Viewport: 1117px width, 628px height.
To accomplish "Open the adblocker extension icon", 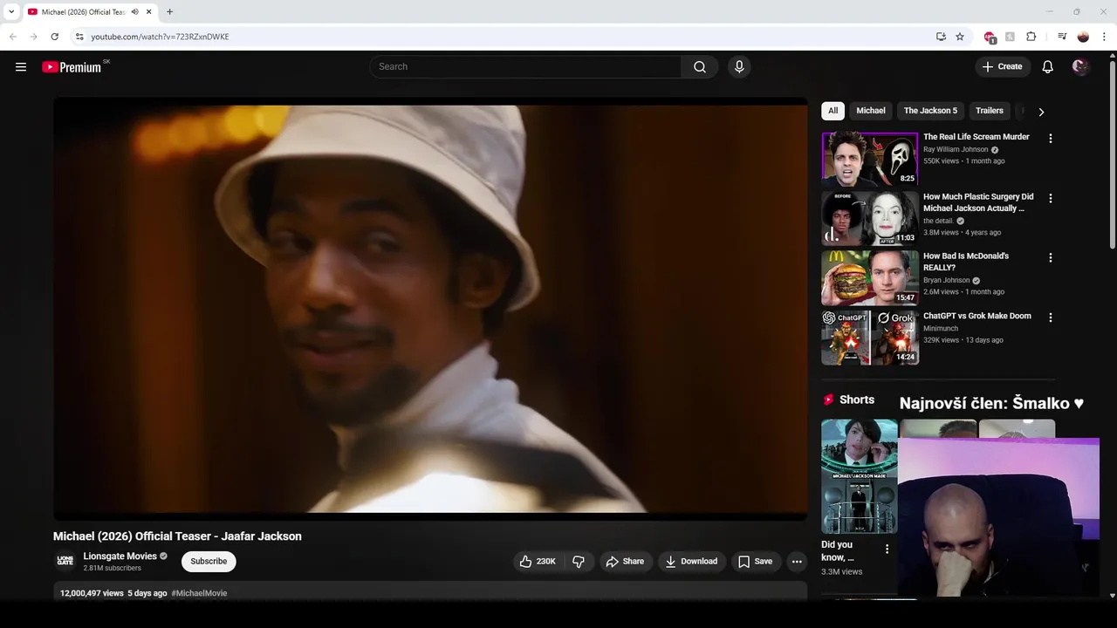I will point(990,37).
